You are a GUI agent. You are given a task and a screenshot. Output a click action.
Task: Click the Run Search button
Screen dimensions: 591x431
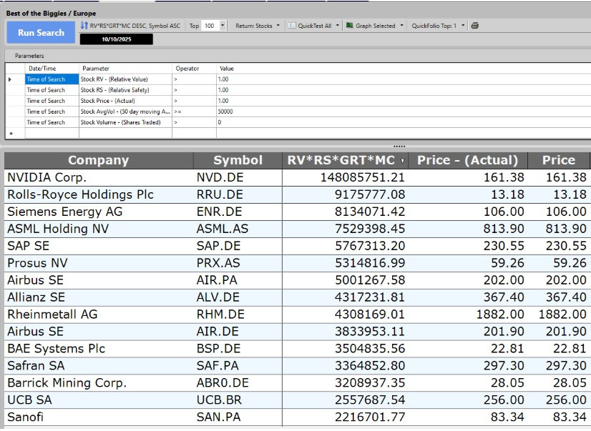[x=41, y=32]
